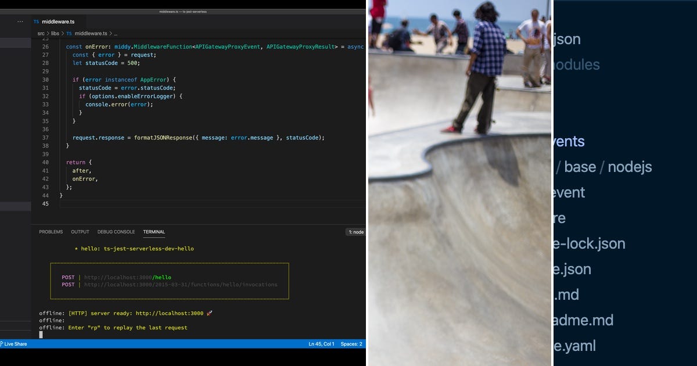The height and width of the screenshot is (366, 697).
Task: Open the DEBUG CONSOLE tab
Action: click(116, 232)
